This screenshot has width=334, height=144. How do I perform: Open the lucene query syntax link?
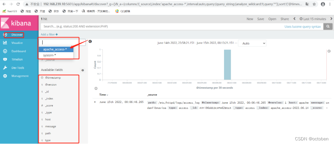click(x=303, y=27)
